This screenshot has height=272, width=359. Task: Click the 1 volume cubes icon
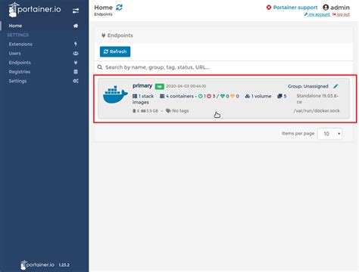248,96
